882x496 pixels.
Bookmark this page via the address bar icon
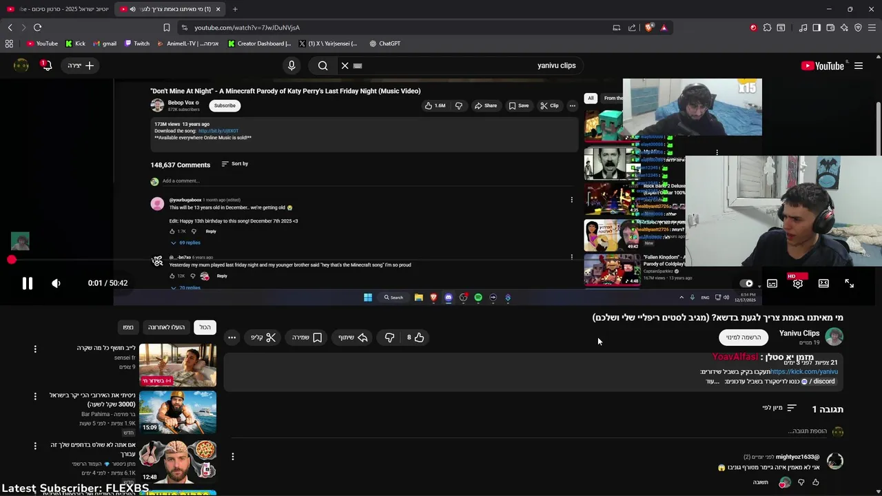pyautogui.click(x=166, y=28)
